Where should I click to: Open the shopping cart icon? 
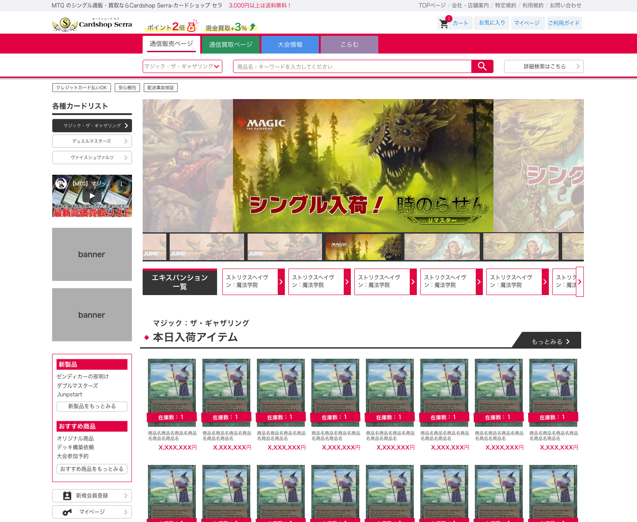pyautogui.click(x=444, y=23)
